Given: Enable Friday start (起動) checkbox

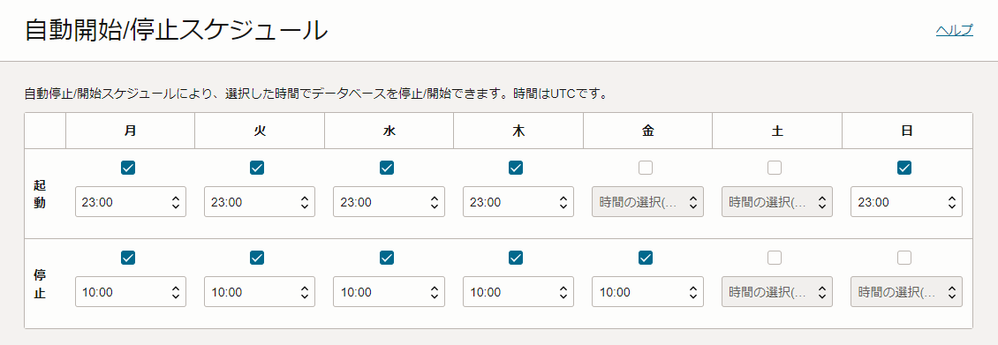Looking at the screenshot, I should 646,168.
